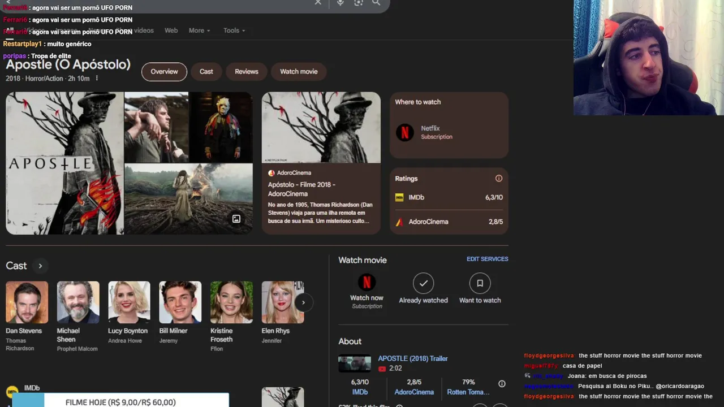Image resolution: width=724 pixels, height=407 pixels.
Task: Click the Apostle (O Apóstolo) title
Action: tap(68, 64)
